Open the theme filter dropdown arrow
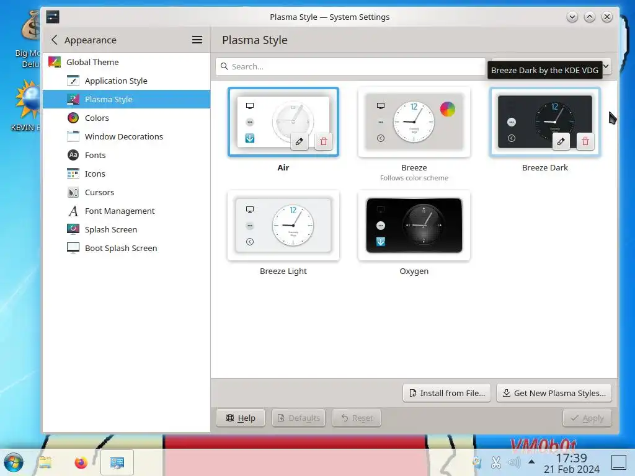Viewport: 635px width, 476px height. click(606, 66)
